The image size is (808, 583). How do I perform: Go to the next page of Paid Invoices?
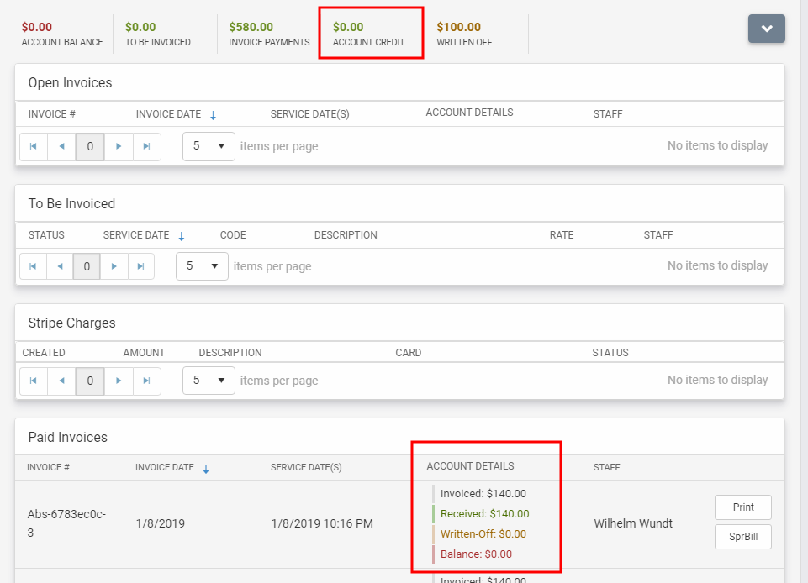coord(119,580)
